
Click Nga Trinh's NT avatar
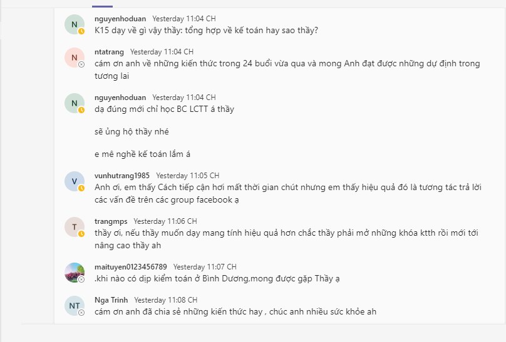(75, 306)
